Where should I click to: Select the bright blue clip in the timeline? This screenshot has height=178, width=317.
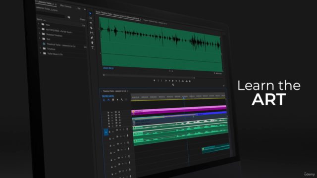tap(211, 113)
